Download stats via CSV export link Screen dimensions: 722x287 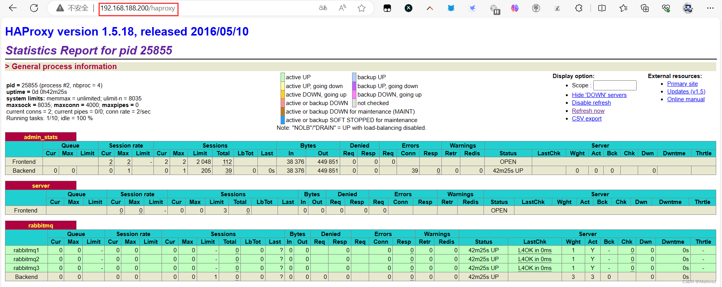coord(587,119)
